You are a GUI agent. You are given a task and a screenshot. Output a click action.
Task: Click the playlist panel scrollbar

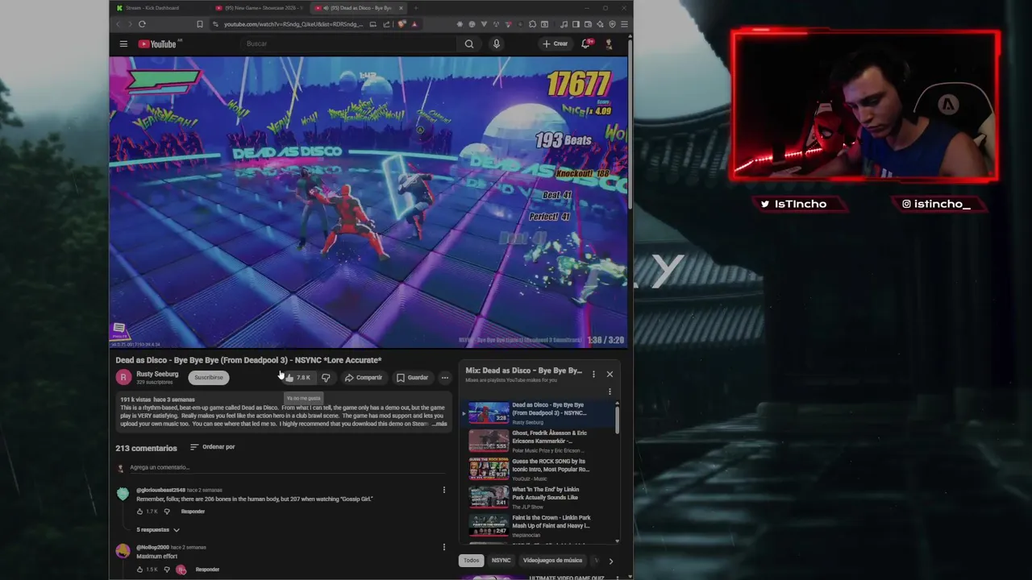[x=618, y=419]
